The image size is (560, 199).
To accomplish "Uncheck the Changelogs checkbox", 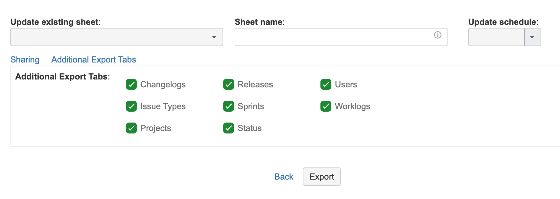I will click(x=131, y=85).
